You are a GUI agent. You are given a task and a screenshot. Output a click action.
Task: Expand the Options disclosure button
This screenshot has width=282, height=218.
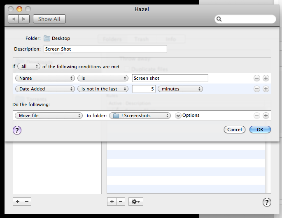tap(178, 116)
